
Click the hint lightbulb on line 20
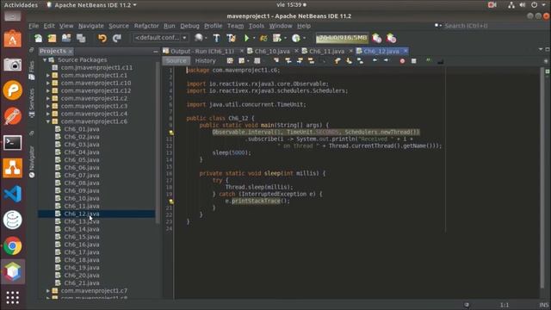click(171, 201)
